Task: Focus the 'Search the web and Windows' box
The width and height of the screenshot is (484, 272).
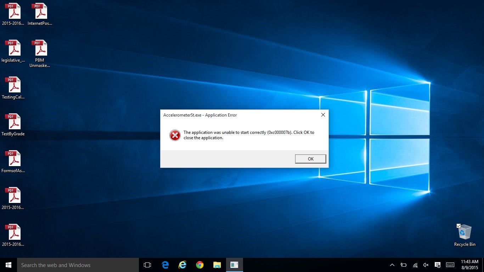Action: (x=78, y=265)
